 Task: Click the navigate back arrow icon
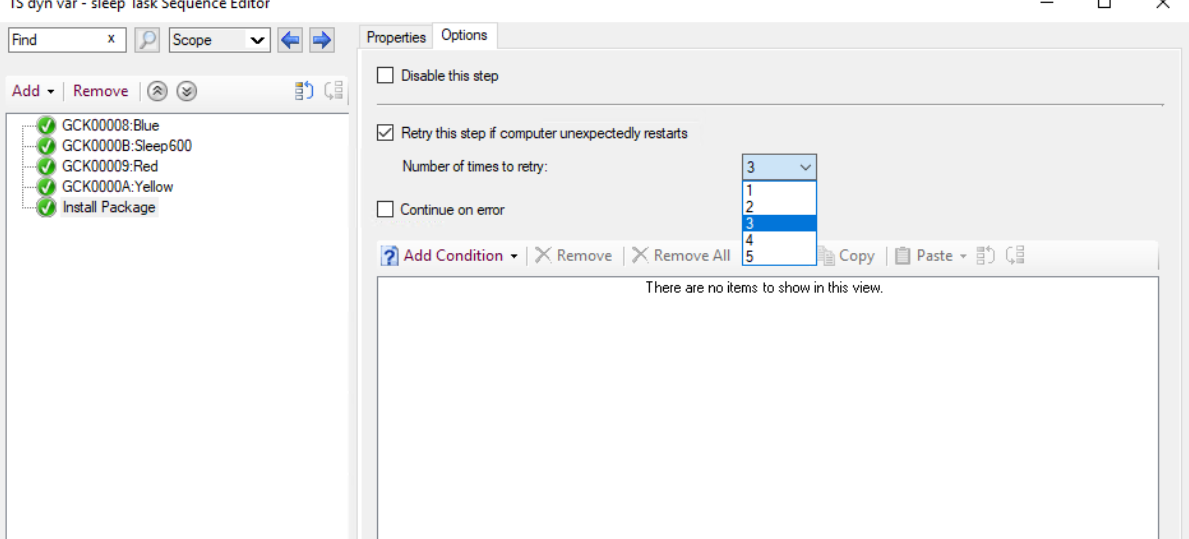click(x=290, y=40)
